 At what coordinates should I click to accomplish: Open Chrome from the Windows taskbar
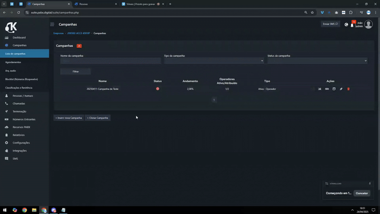click(x=25, y=210)
